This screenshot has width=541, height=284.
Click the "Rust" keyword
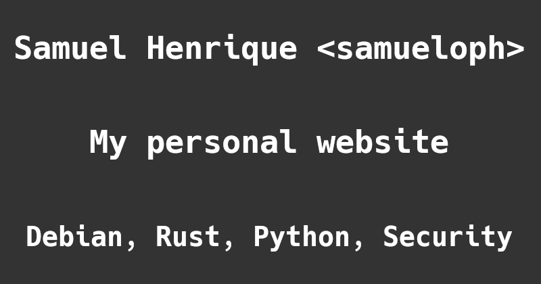point(188,237)
